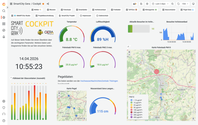
Task: Open Besucher Hofwiesenbad panel title menu
Action: coord(177,22)
